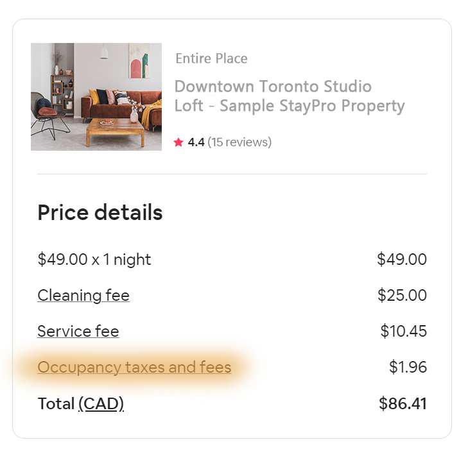The image size is (461, 456).
Task: Click the red star rating icon
Action: (x=178, y=142)
